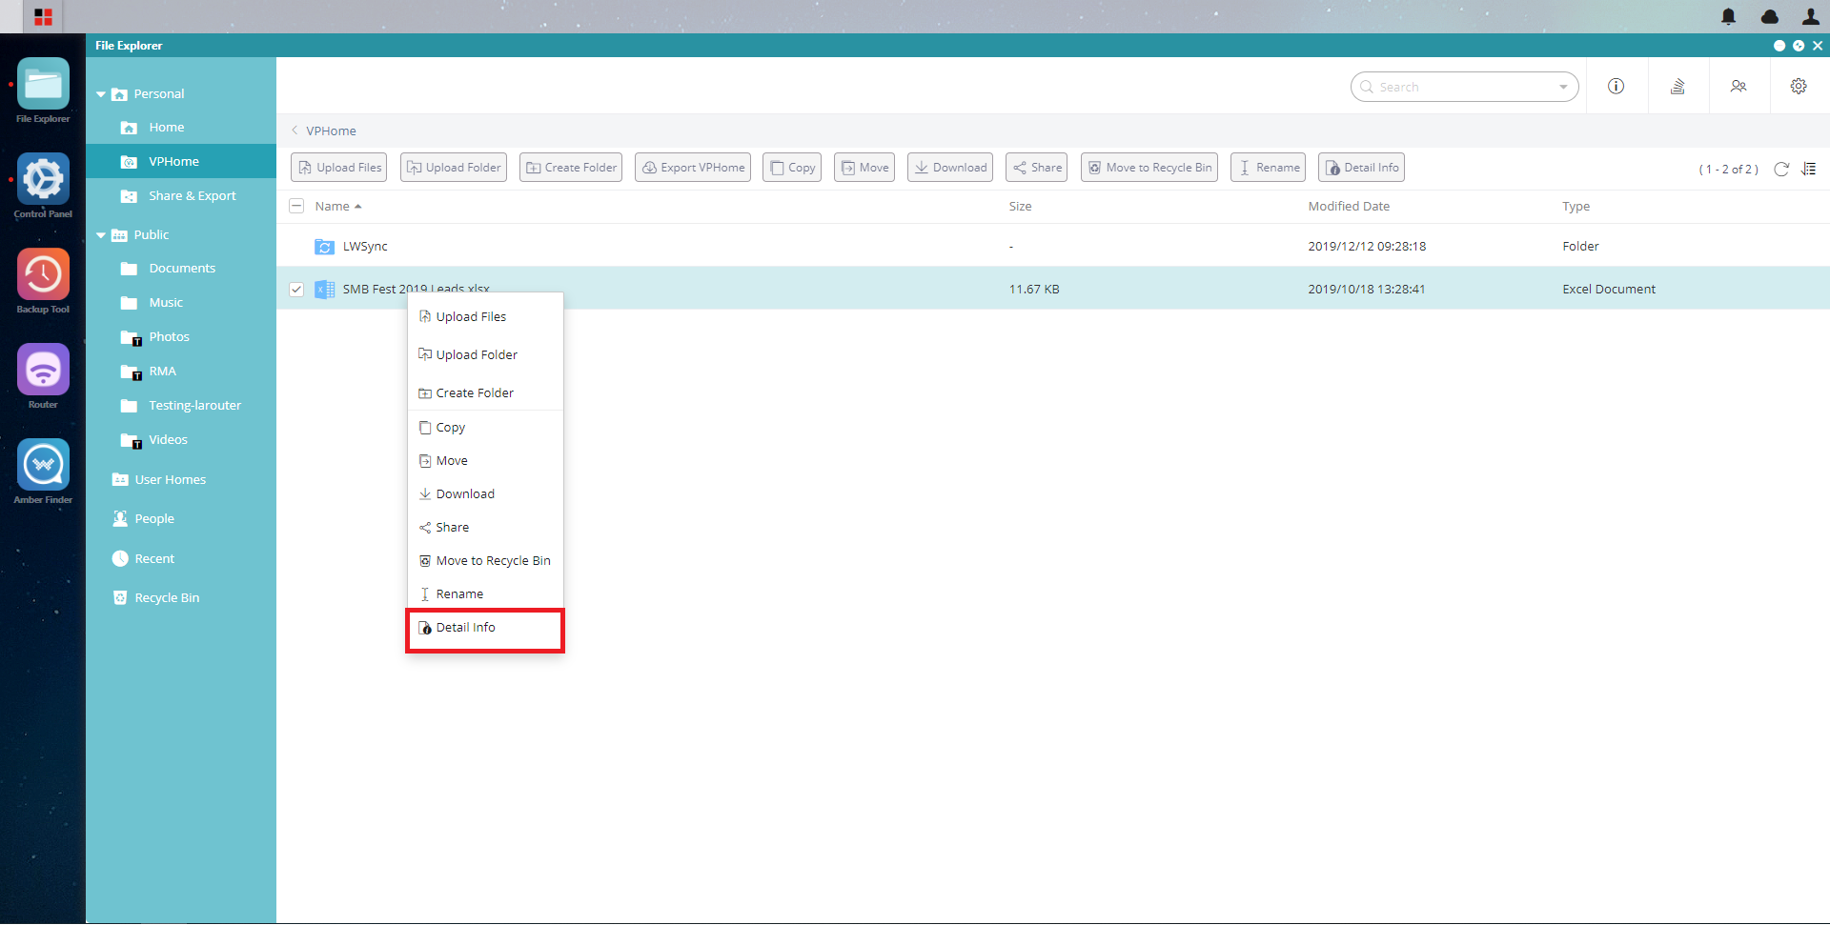Select Download from the context menu

[485, 493]
